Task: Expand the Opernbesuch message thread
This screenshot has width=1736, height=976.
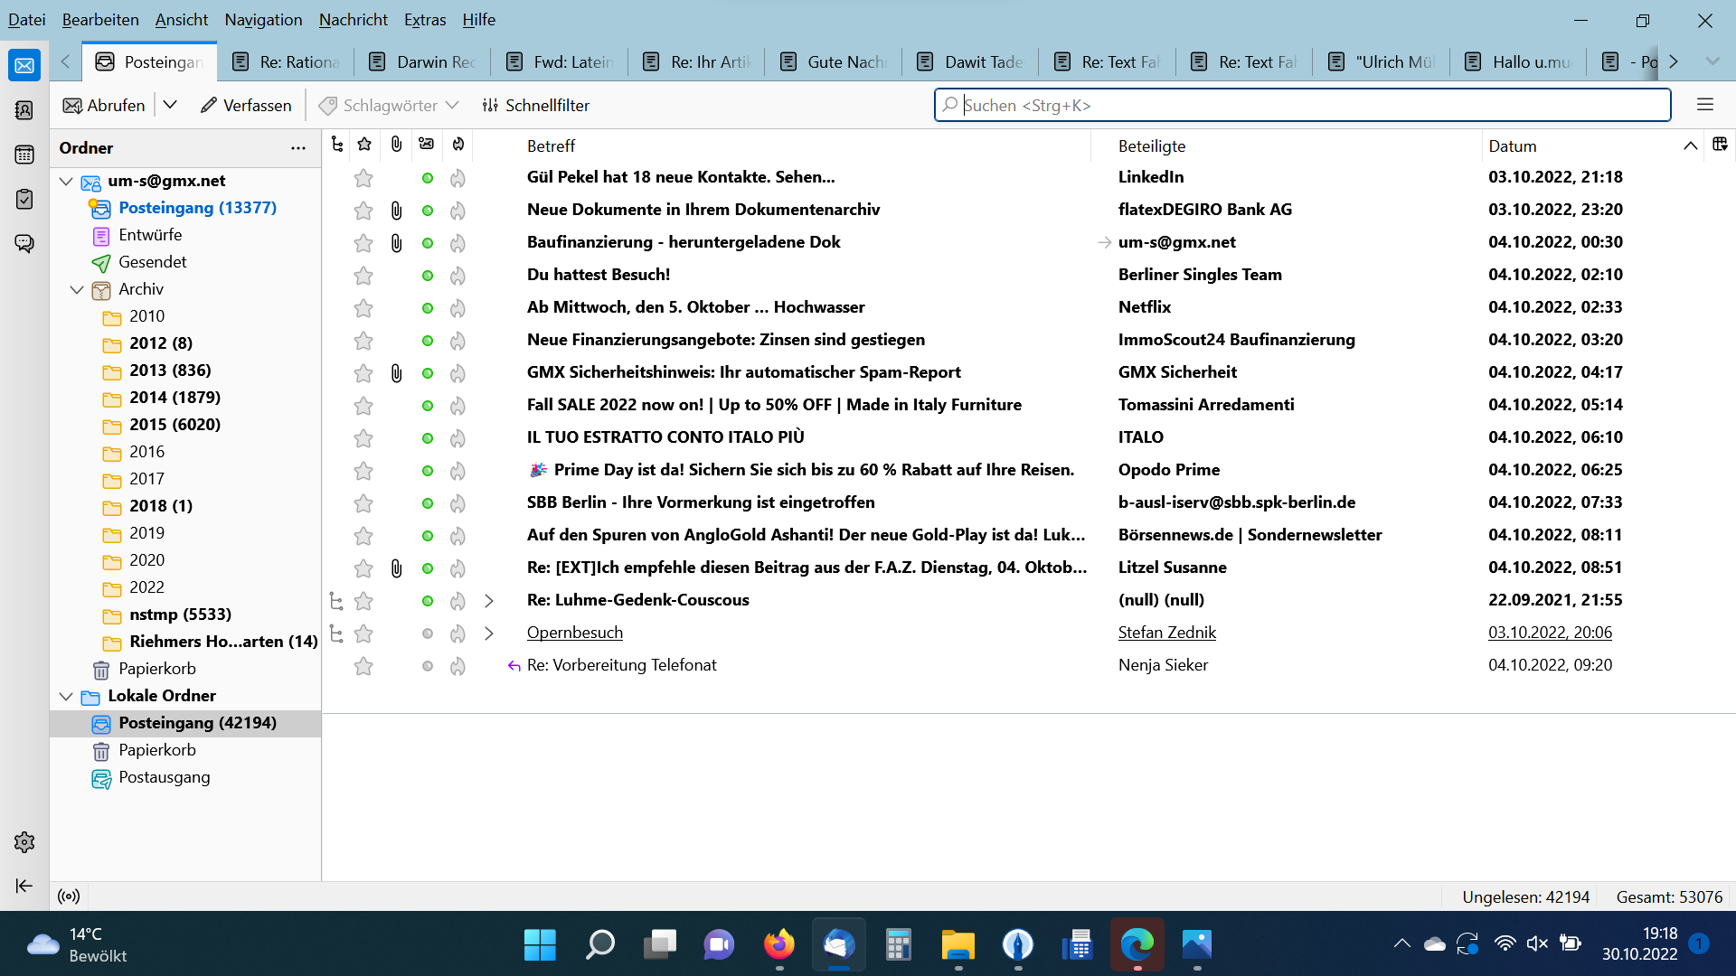Action: (x=489, y=633)
